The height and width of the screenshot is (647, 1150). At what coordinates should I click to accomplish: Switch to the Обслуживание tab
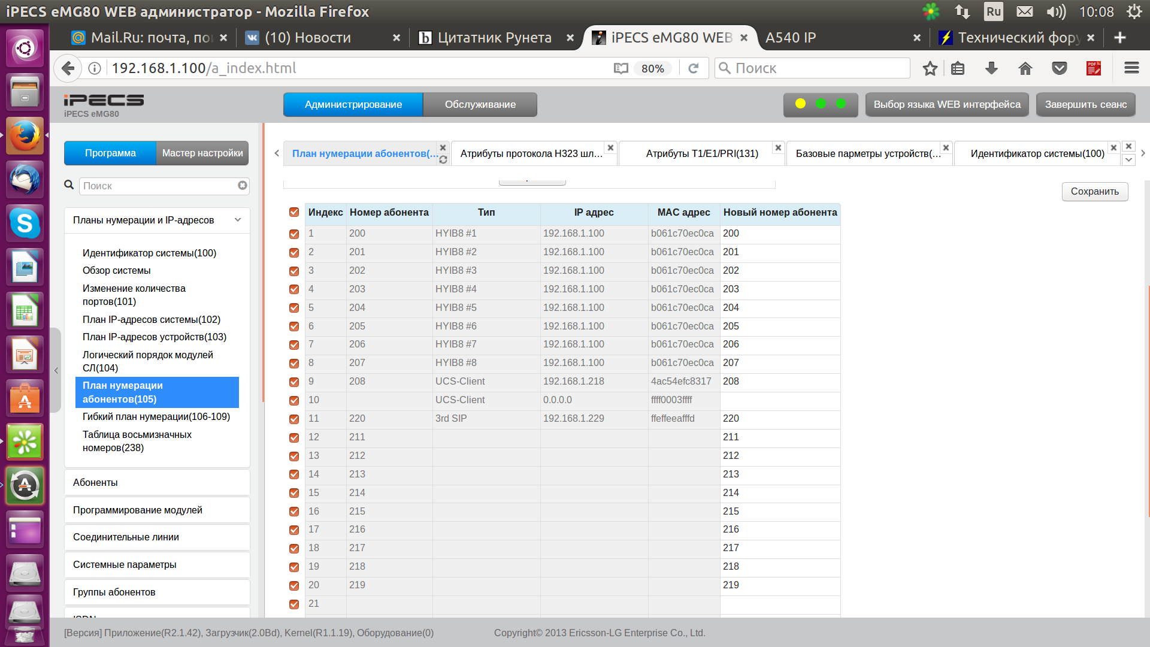pos(480,104)
